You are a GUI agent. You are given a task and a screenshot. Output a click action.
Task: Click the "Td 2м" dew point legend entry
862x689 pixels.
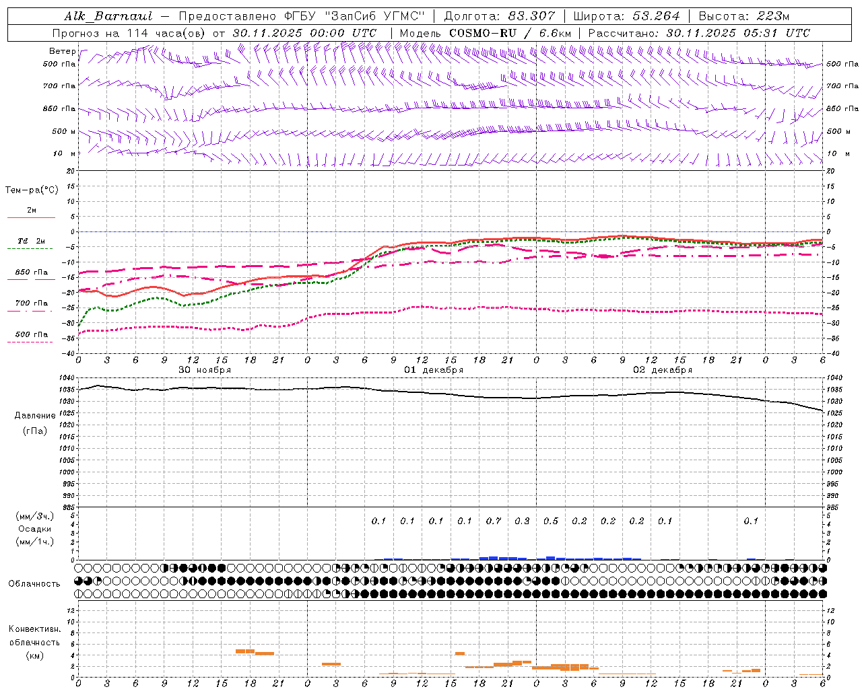pyautogui.click(x=32, y=241)
